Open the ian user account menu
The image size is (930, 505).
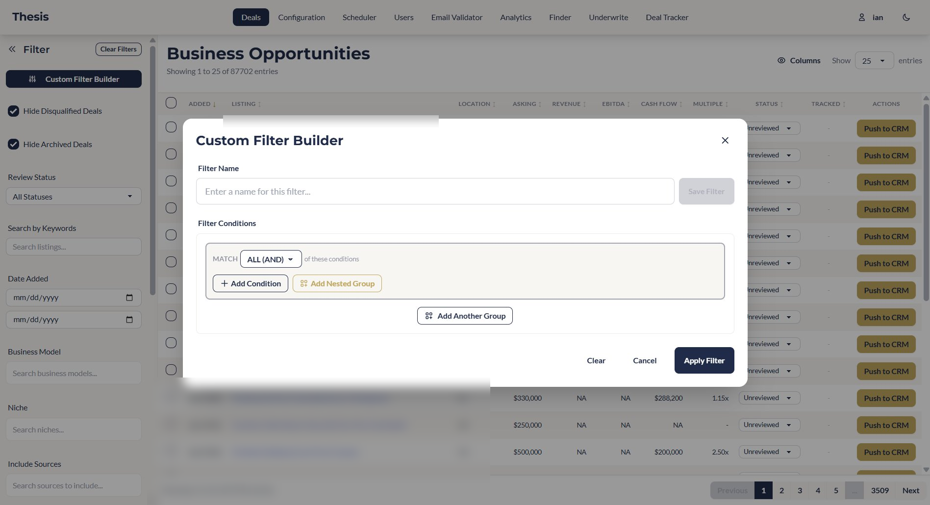[872, 17]
